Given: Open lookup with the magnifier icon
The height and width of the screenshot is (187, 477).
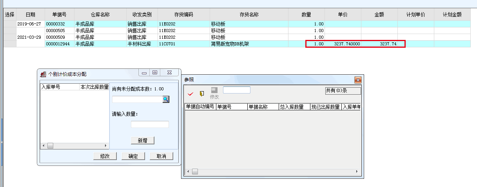Looking at the screenshot, I should tap(166, 99).
